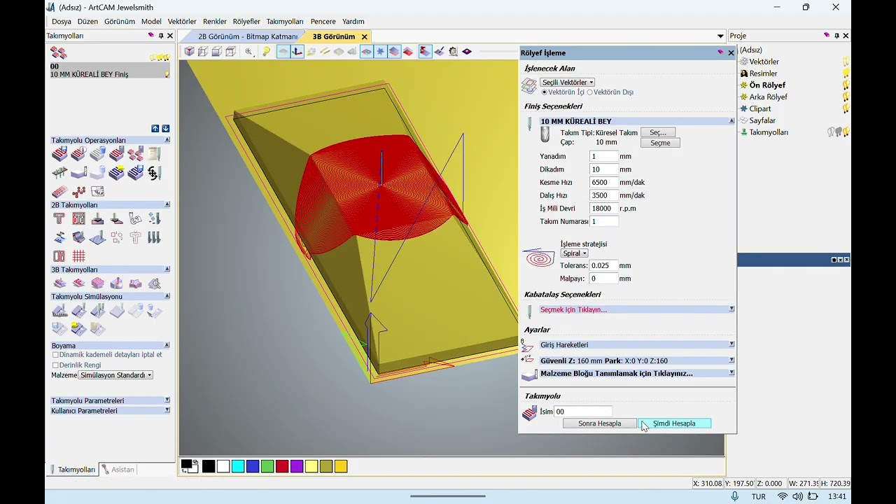
Task: Pick the green color swatch
Action: tap(267, 466)
